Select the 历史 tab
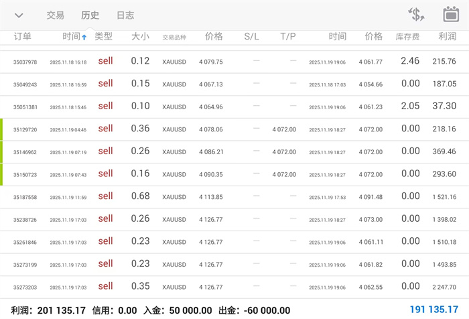Screen dimensions: 469x319 [x=90, y=15]
